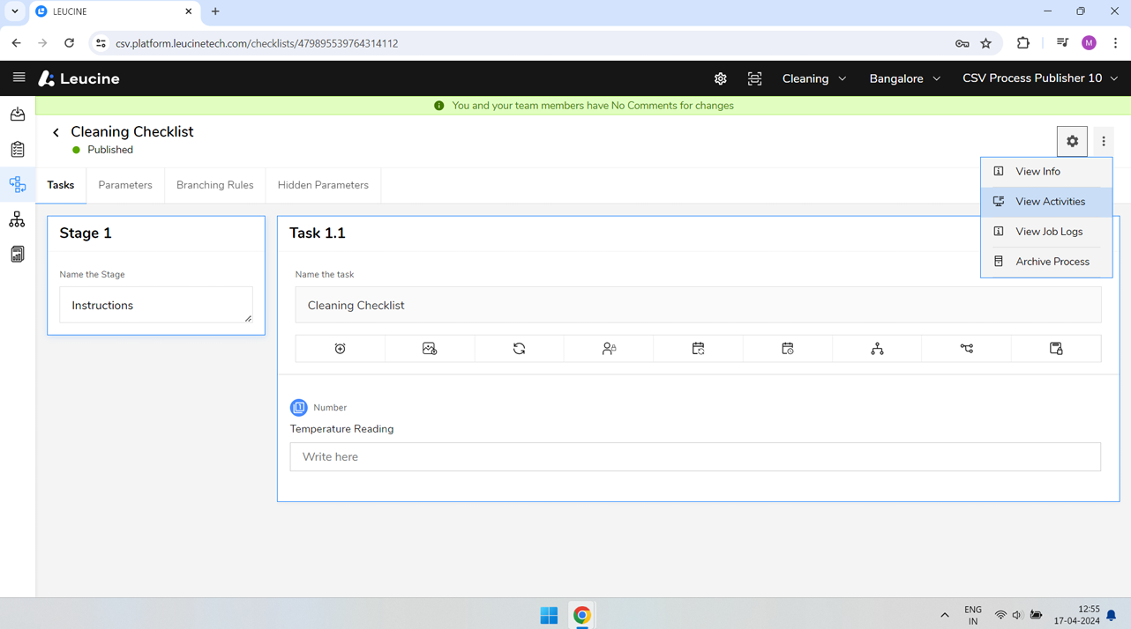The image size is (1131, 629).
Task: Attach media using the image icon
Action: pyautogui.click(x=430, y=348)
